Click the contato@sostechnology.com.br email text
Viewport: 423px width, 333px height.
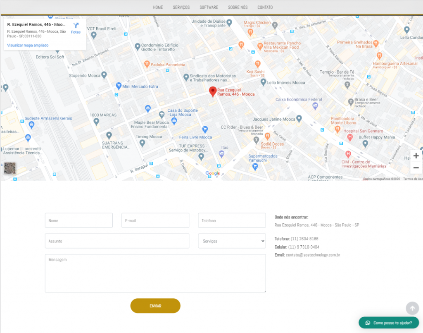click(313, 255)
